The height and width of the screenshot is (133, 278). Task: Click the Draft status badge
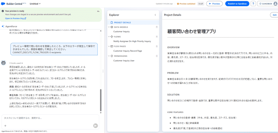[x=201, y=4]
